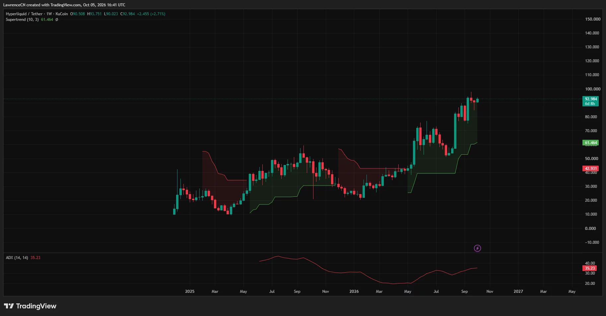Click the purple lightning bolt icon
Image resolution: width=606 pixels, height=316 pixels.
click(477, 248)
